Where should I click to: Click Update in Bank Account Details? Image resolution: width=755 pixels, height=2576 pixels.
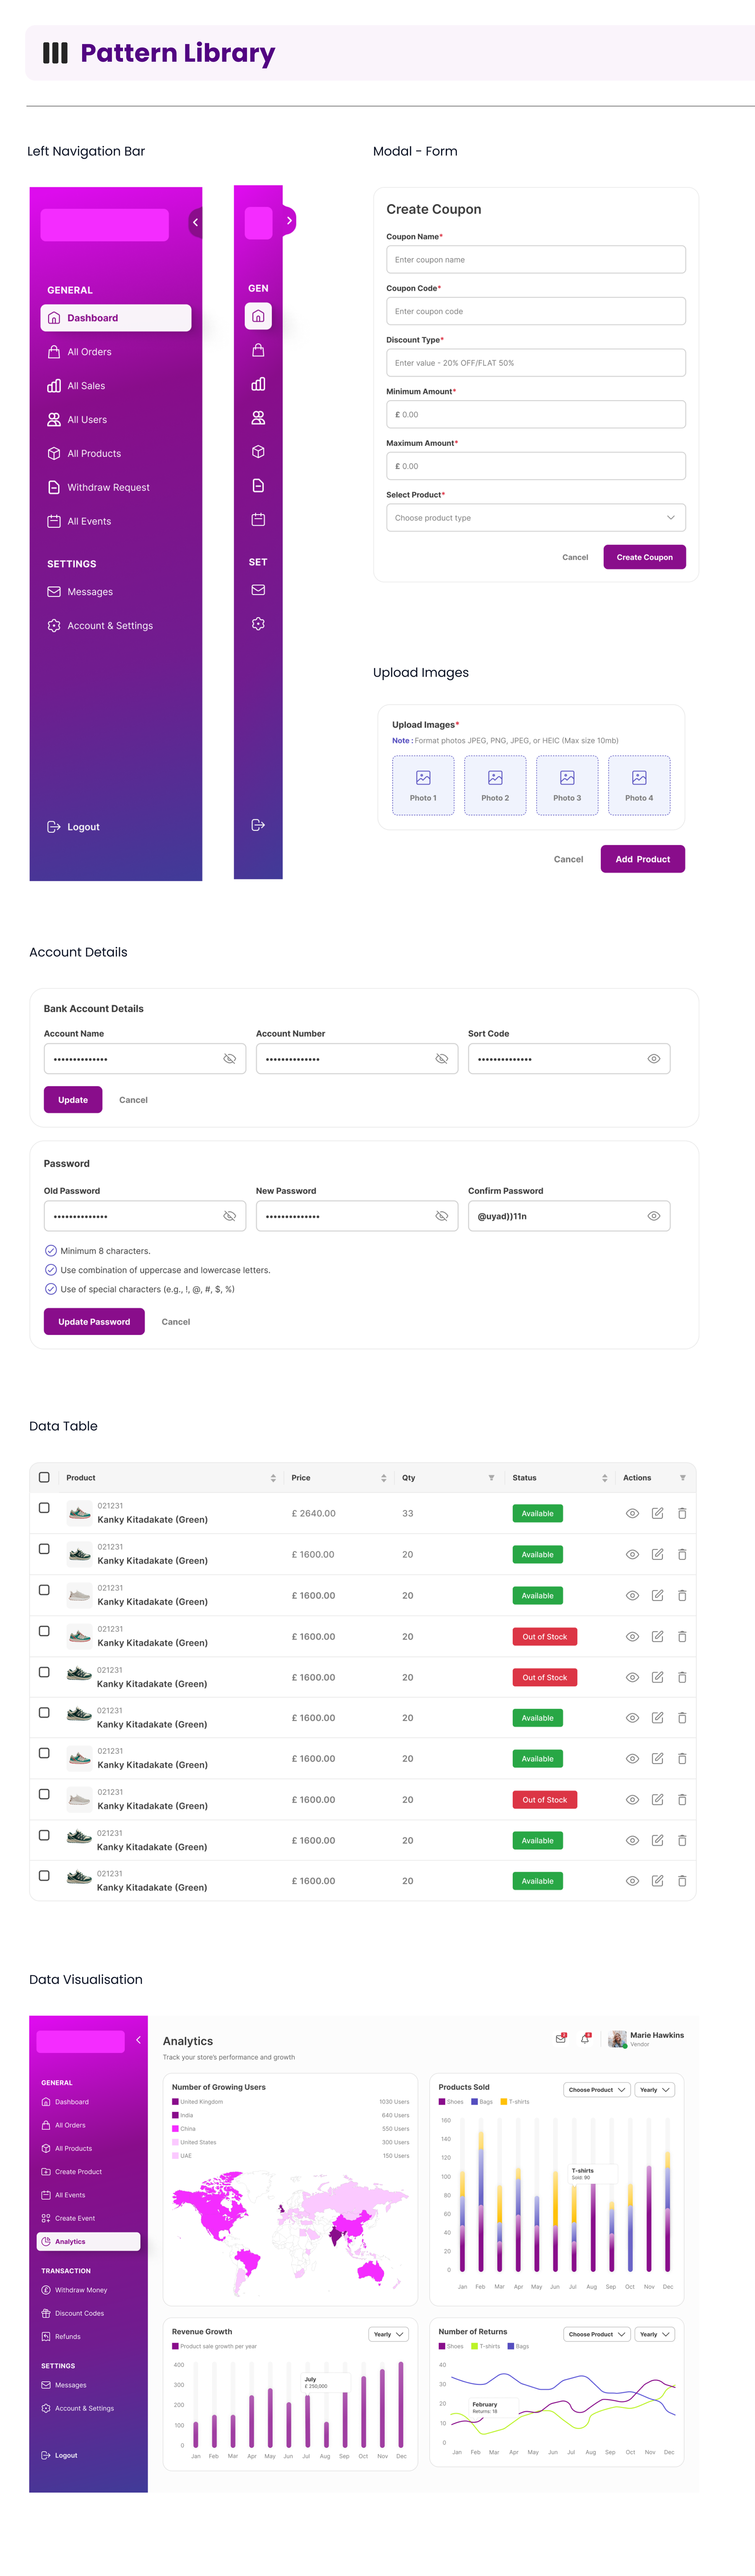(x=73, y=1100)
